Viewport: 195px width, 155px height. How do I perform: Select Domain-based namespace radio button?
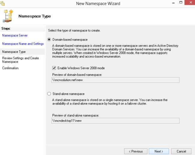[49, 40]
